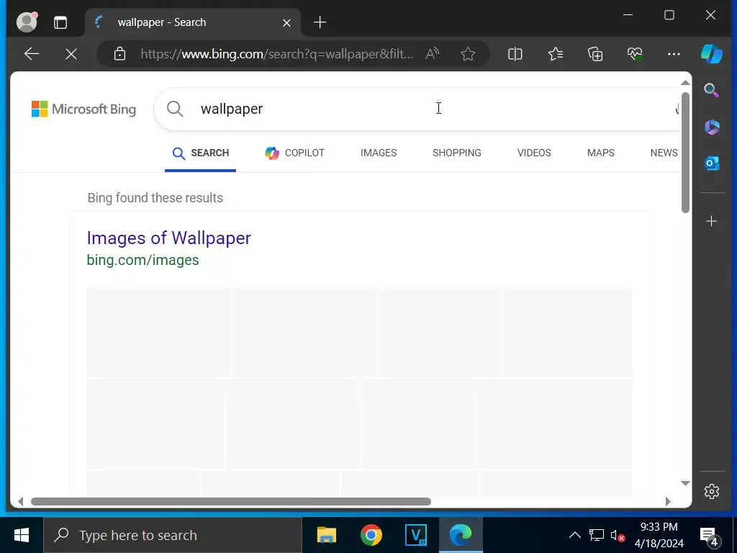Close the wallpaper - Search tab

(286, 22)
